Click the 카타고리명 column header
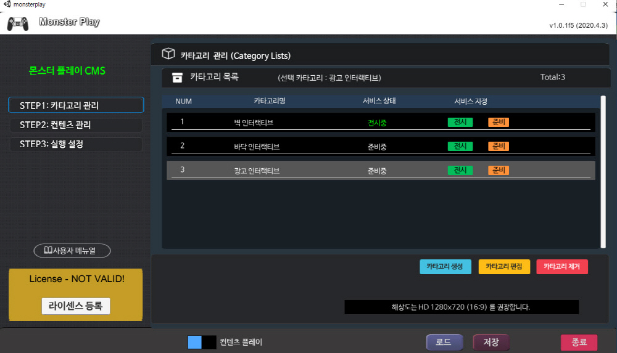 coord(270,101)
